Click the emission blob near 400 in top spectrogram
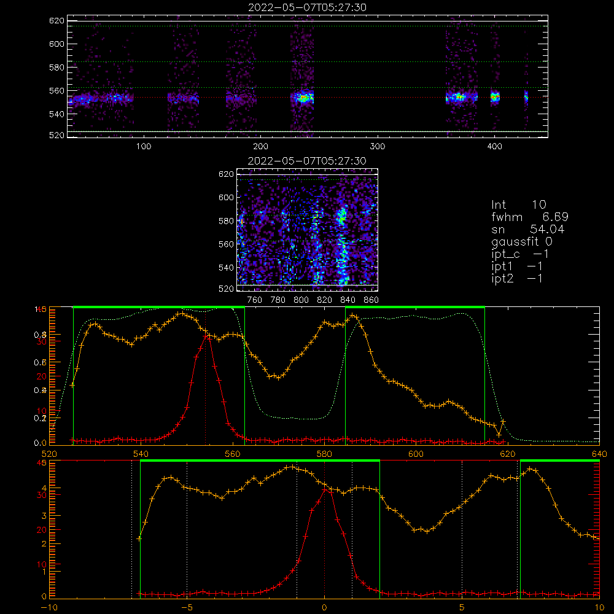The height and width of the screenshot is (614, 614). [x=495, y=96]
